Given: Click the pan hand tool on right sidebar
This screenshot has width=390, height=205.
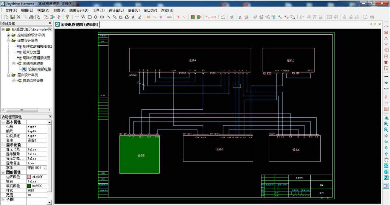Looking at the screenshot, I should pos(386,160).
